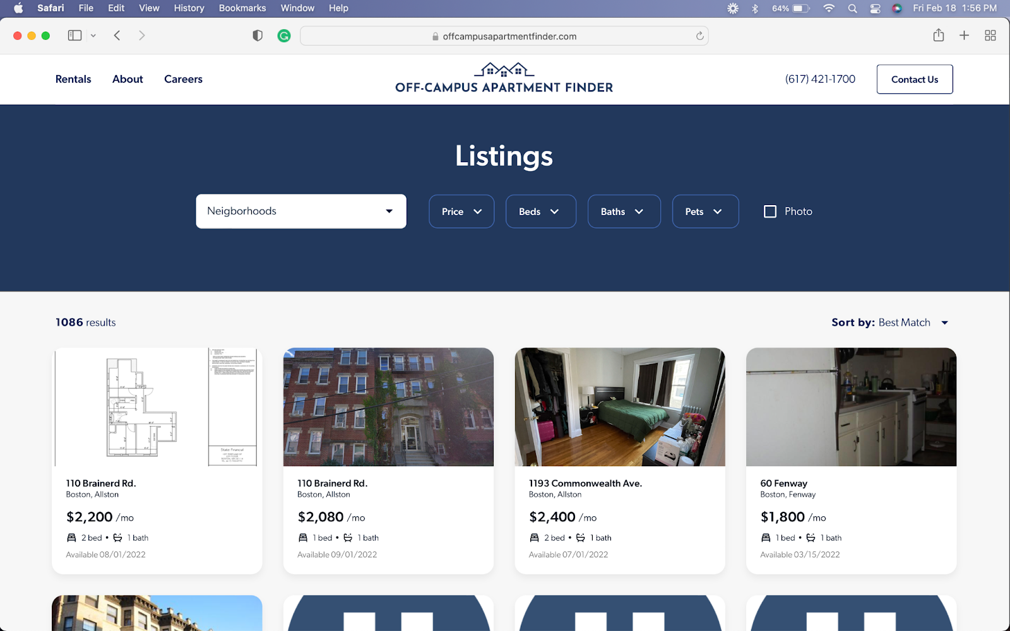Image resolution: width=1010 pixels, height=631 pixels.
Task: Go to the About page
Action: tap(128, 79)
